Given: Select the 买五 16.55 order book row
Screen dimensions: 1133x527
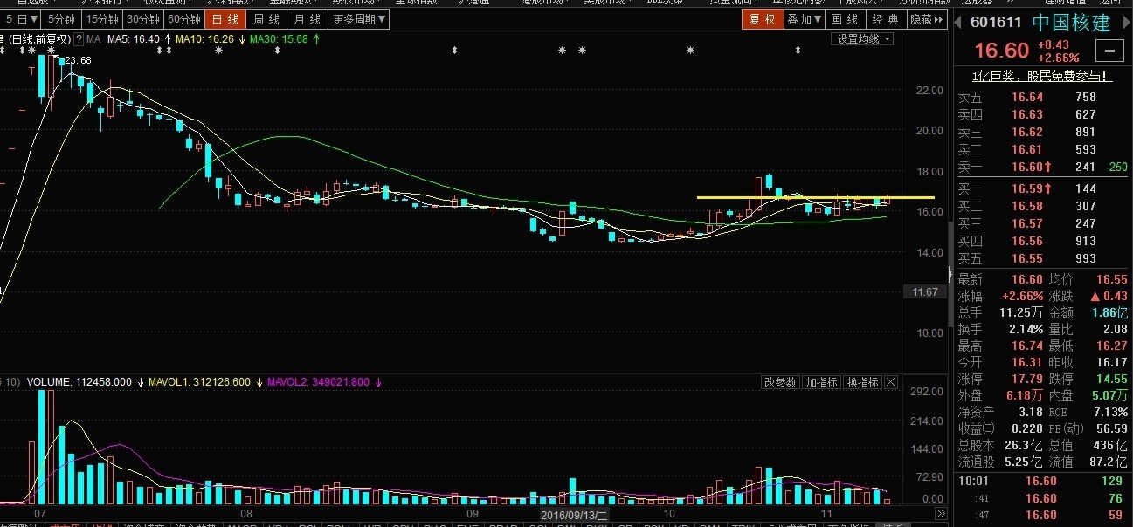Looking at the screenshot, I should pyautogui.click(x=1042, y=258).
